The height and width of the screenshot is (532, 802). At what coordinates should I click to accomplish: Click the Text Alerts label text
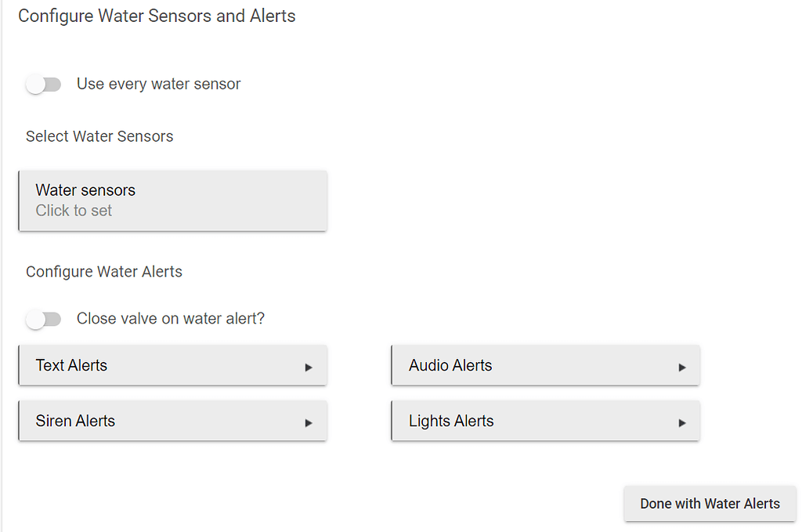(x=71, y=365)
